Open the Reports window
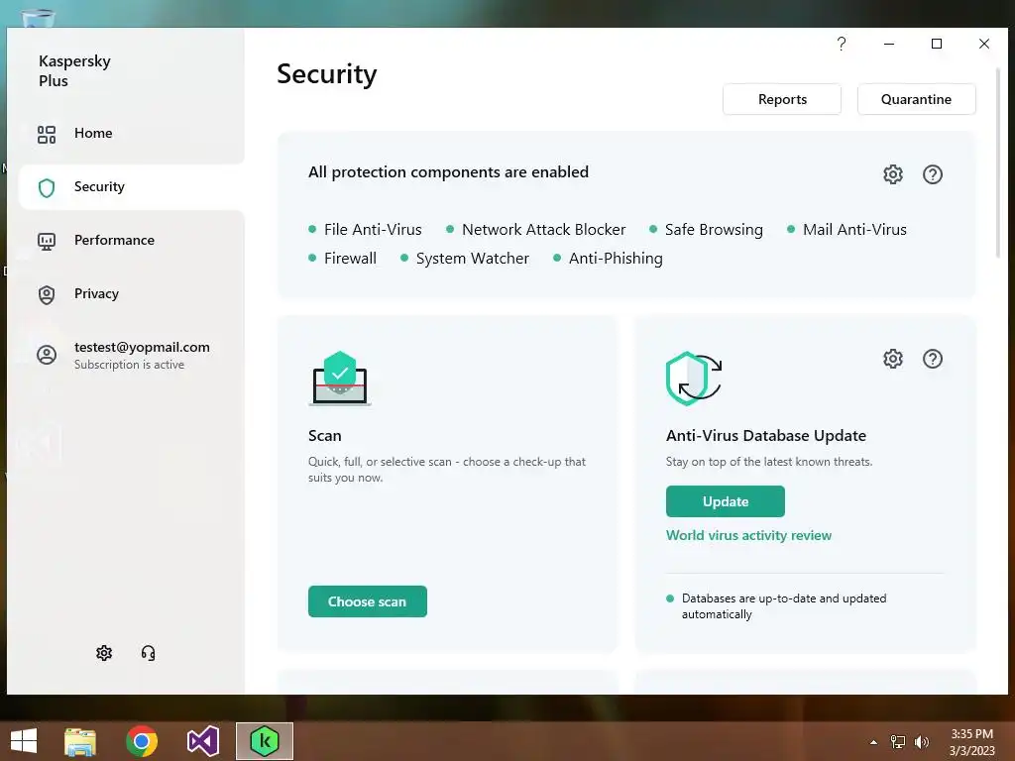Image resolution: width=1015 pixels, height=761 pixels. tap(782, 99)
